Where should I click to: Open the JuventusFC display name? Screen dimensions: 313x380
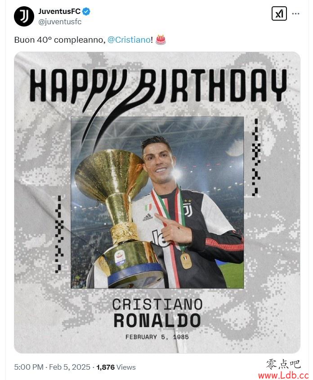click(x=59, y=11)
